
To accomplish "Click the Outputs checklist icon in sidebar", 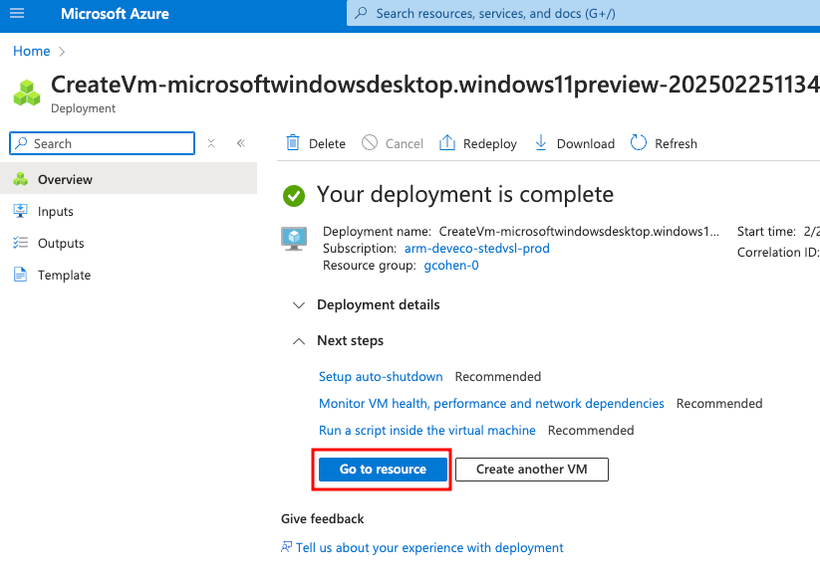I will tap(20, 243).
